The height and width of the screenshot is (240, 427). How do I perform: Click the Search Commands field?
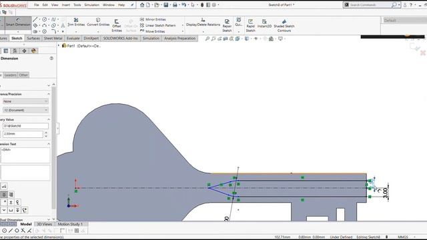pos(370,5)
